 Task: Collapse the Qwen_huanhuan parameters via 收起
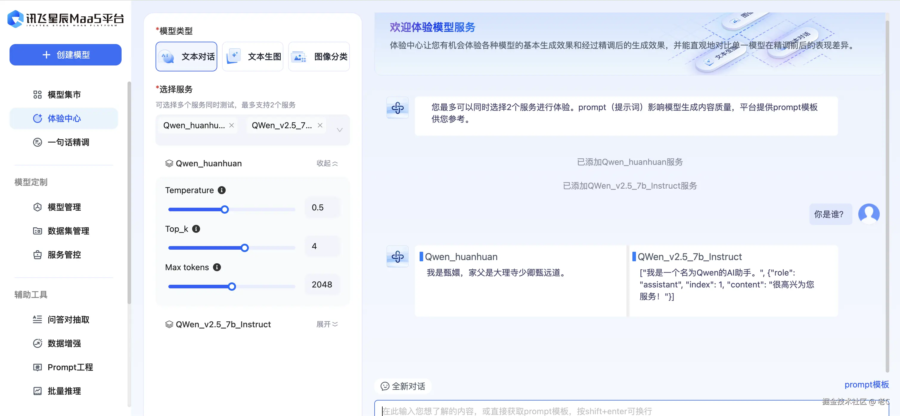coord(327,163)
